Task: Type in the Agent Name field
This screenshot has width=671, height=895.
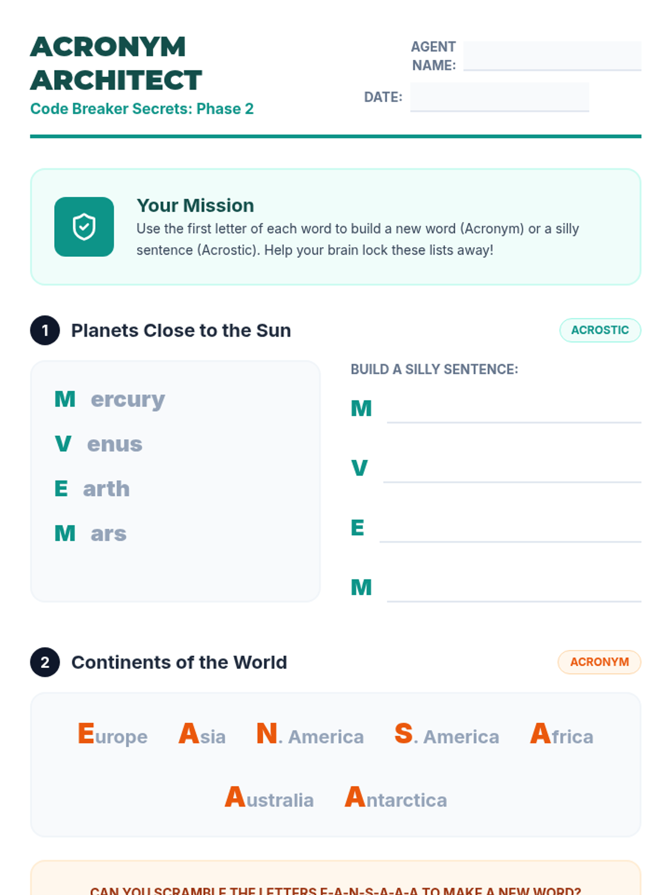Action: click(552, 56)
